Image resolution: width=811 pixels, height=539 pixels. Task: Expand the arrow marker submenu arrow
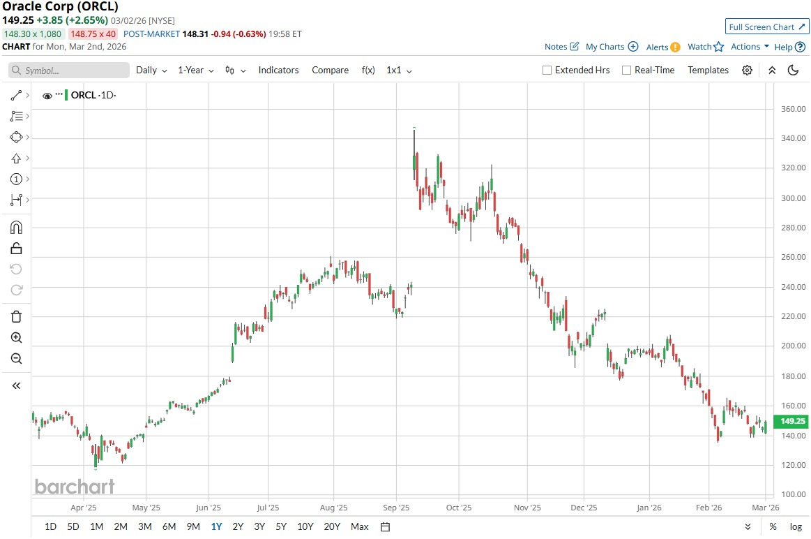(x=27, y=158)
